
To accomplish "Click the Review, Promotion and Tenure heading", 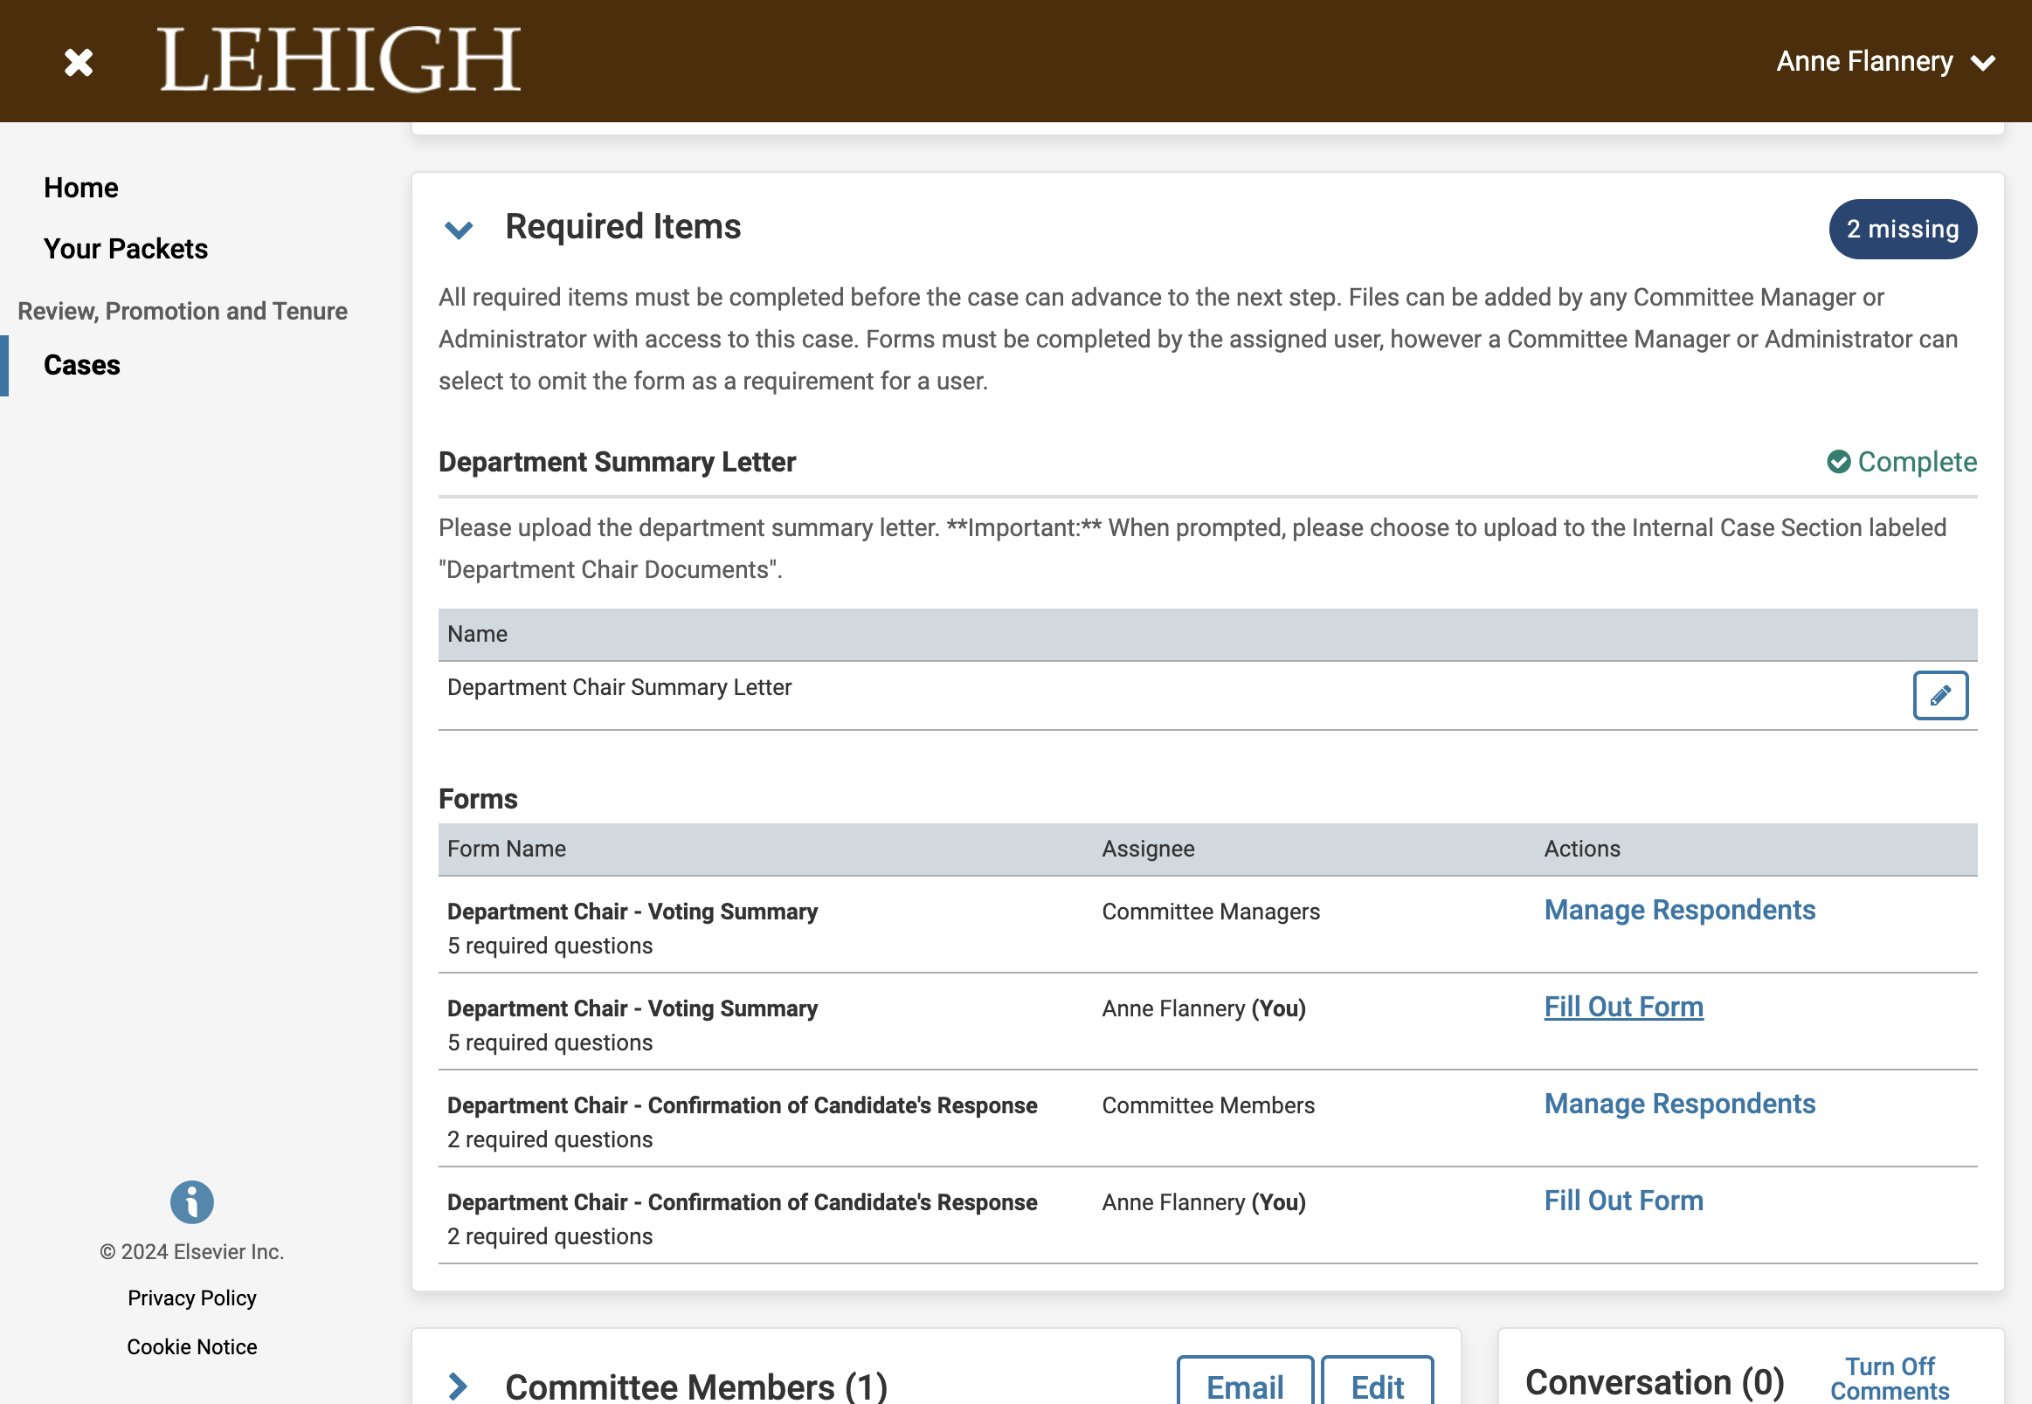I will [x=183, y=311].
